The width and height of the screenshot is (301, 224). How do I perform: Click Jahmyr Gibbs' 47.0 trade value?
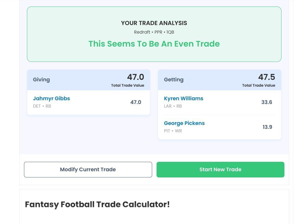click(136, 102)
